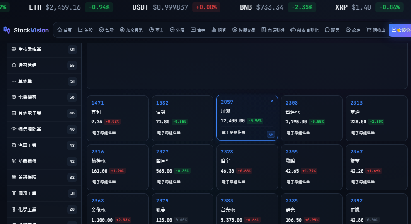The width and height of the screenshot is (411, 224).
Task: Open the 期貨 bar-chart nav icon
Action: point(214,30)
